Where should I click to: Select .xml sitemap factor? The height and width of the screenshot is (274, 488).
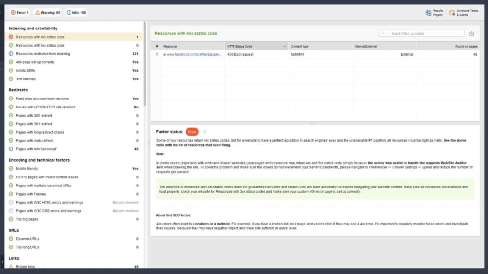click(x=74, y=78)
